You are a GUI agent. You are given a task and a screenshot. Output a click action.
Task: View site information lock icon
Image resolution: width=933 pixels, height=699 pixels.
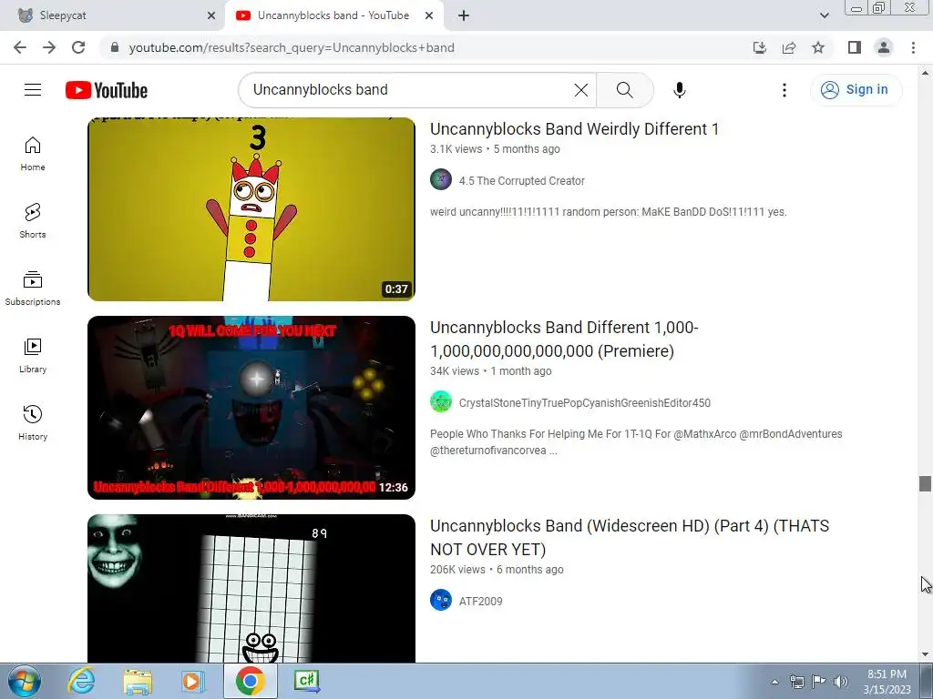pyautogui.click(x=115, y=47)
